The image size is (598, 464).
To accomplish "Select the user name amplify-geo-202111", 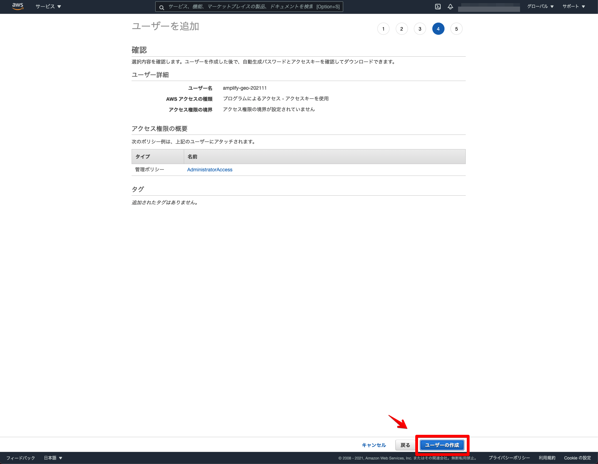I will coord(245,88).
